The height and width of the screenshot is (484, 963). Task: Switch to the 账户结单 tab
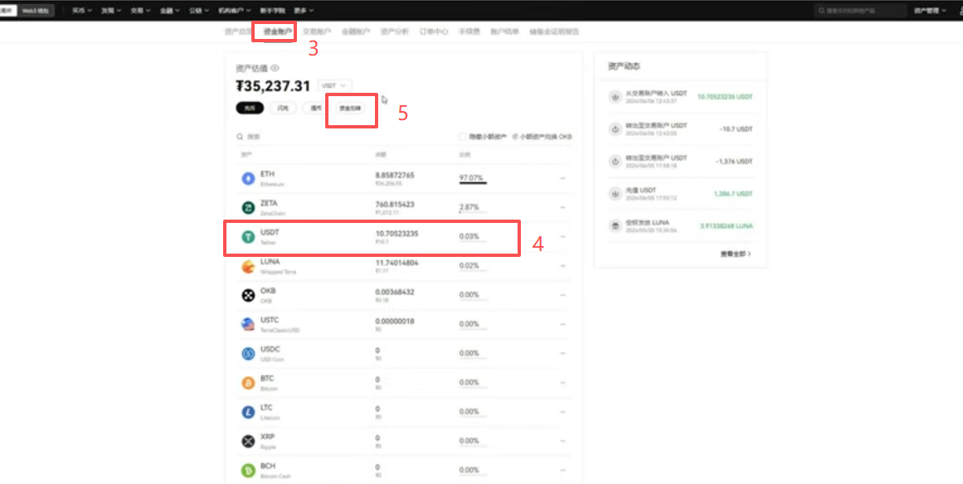coord(505,31)
